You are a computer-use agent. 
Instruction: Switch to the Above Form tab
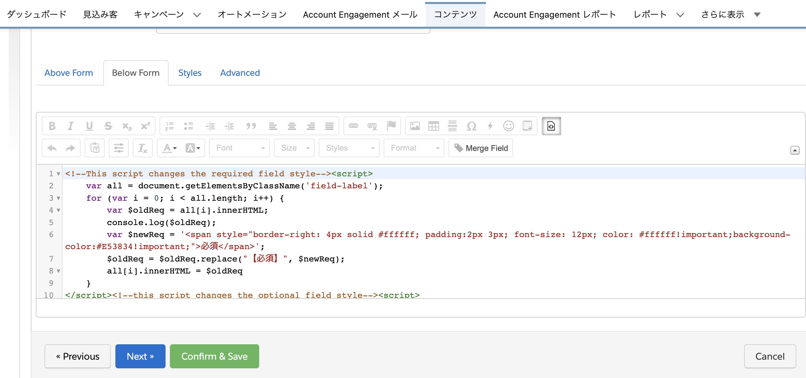click(69, 73)
